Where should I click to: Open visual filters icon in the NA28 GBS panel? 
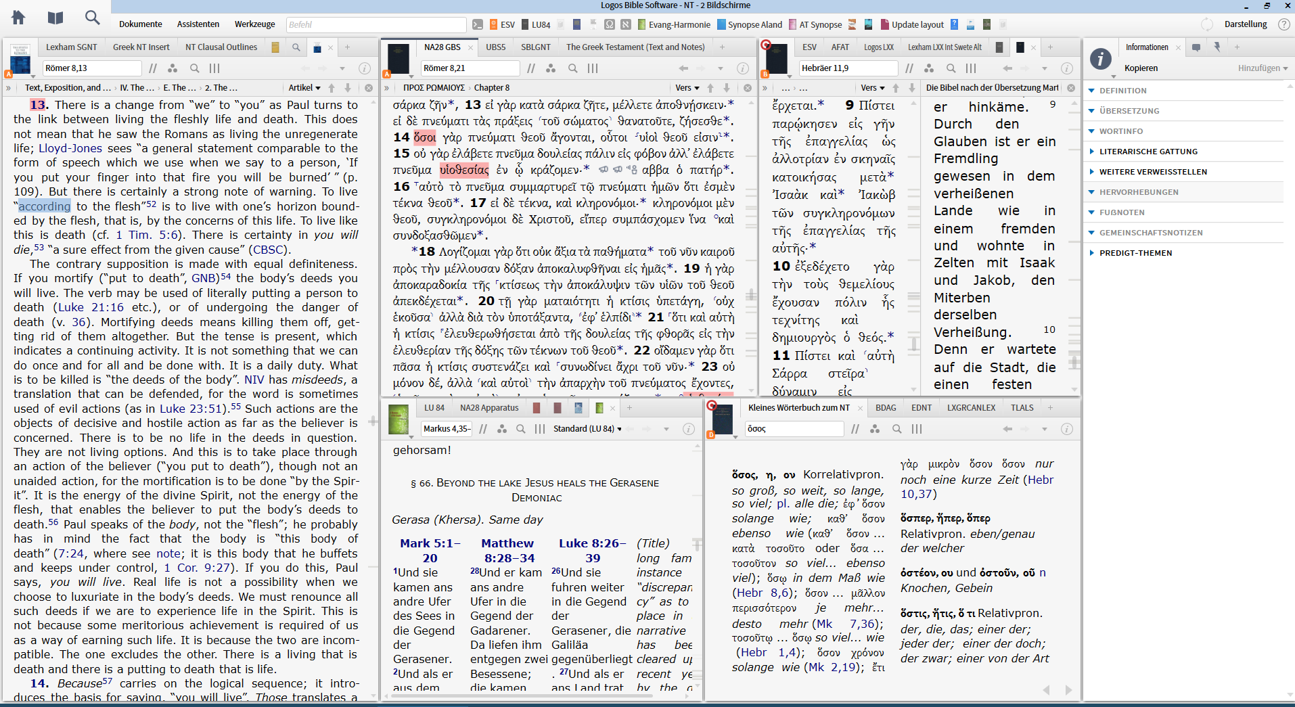pos(551,68)
